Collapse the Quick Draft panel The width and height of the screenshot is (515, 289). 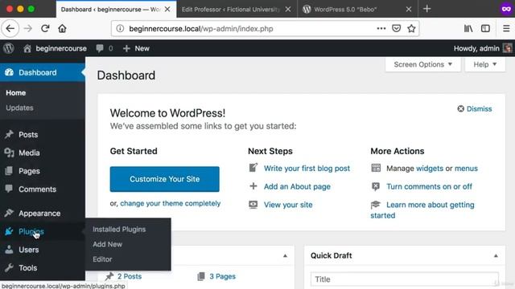point(496,255)
